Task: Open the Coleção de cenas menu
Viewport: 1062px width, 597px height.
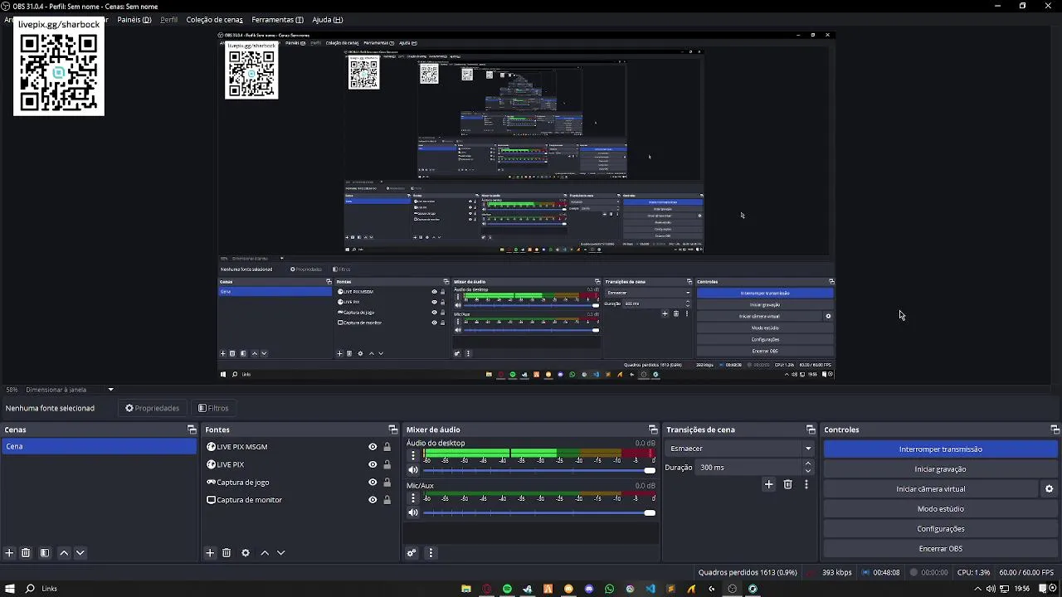Action: pyautogui.click(x=214, y=20)
